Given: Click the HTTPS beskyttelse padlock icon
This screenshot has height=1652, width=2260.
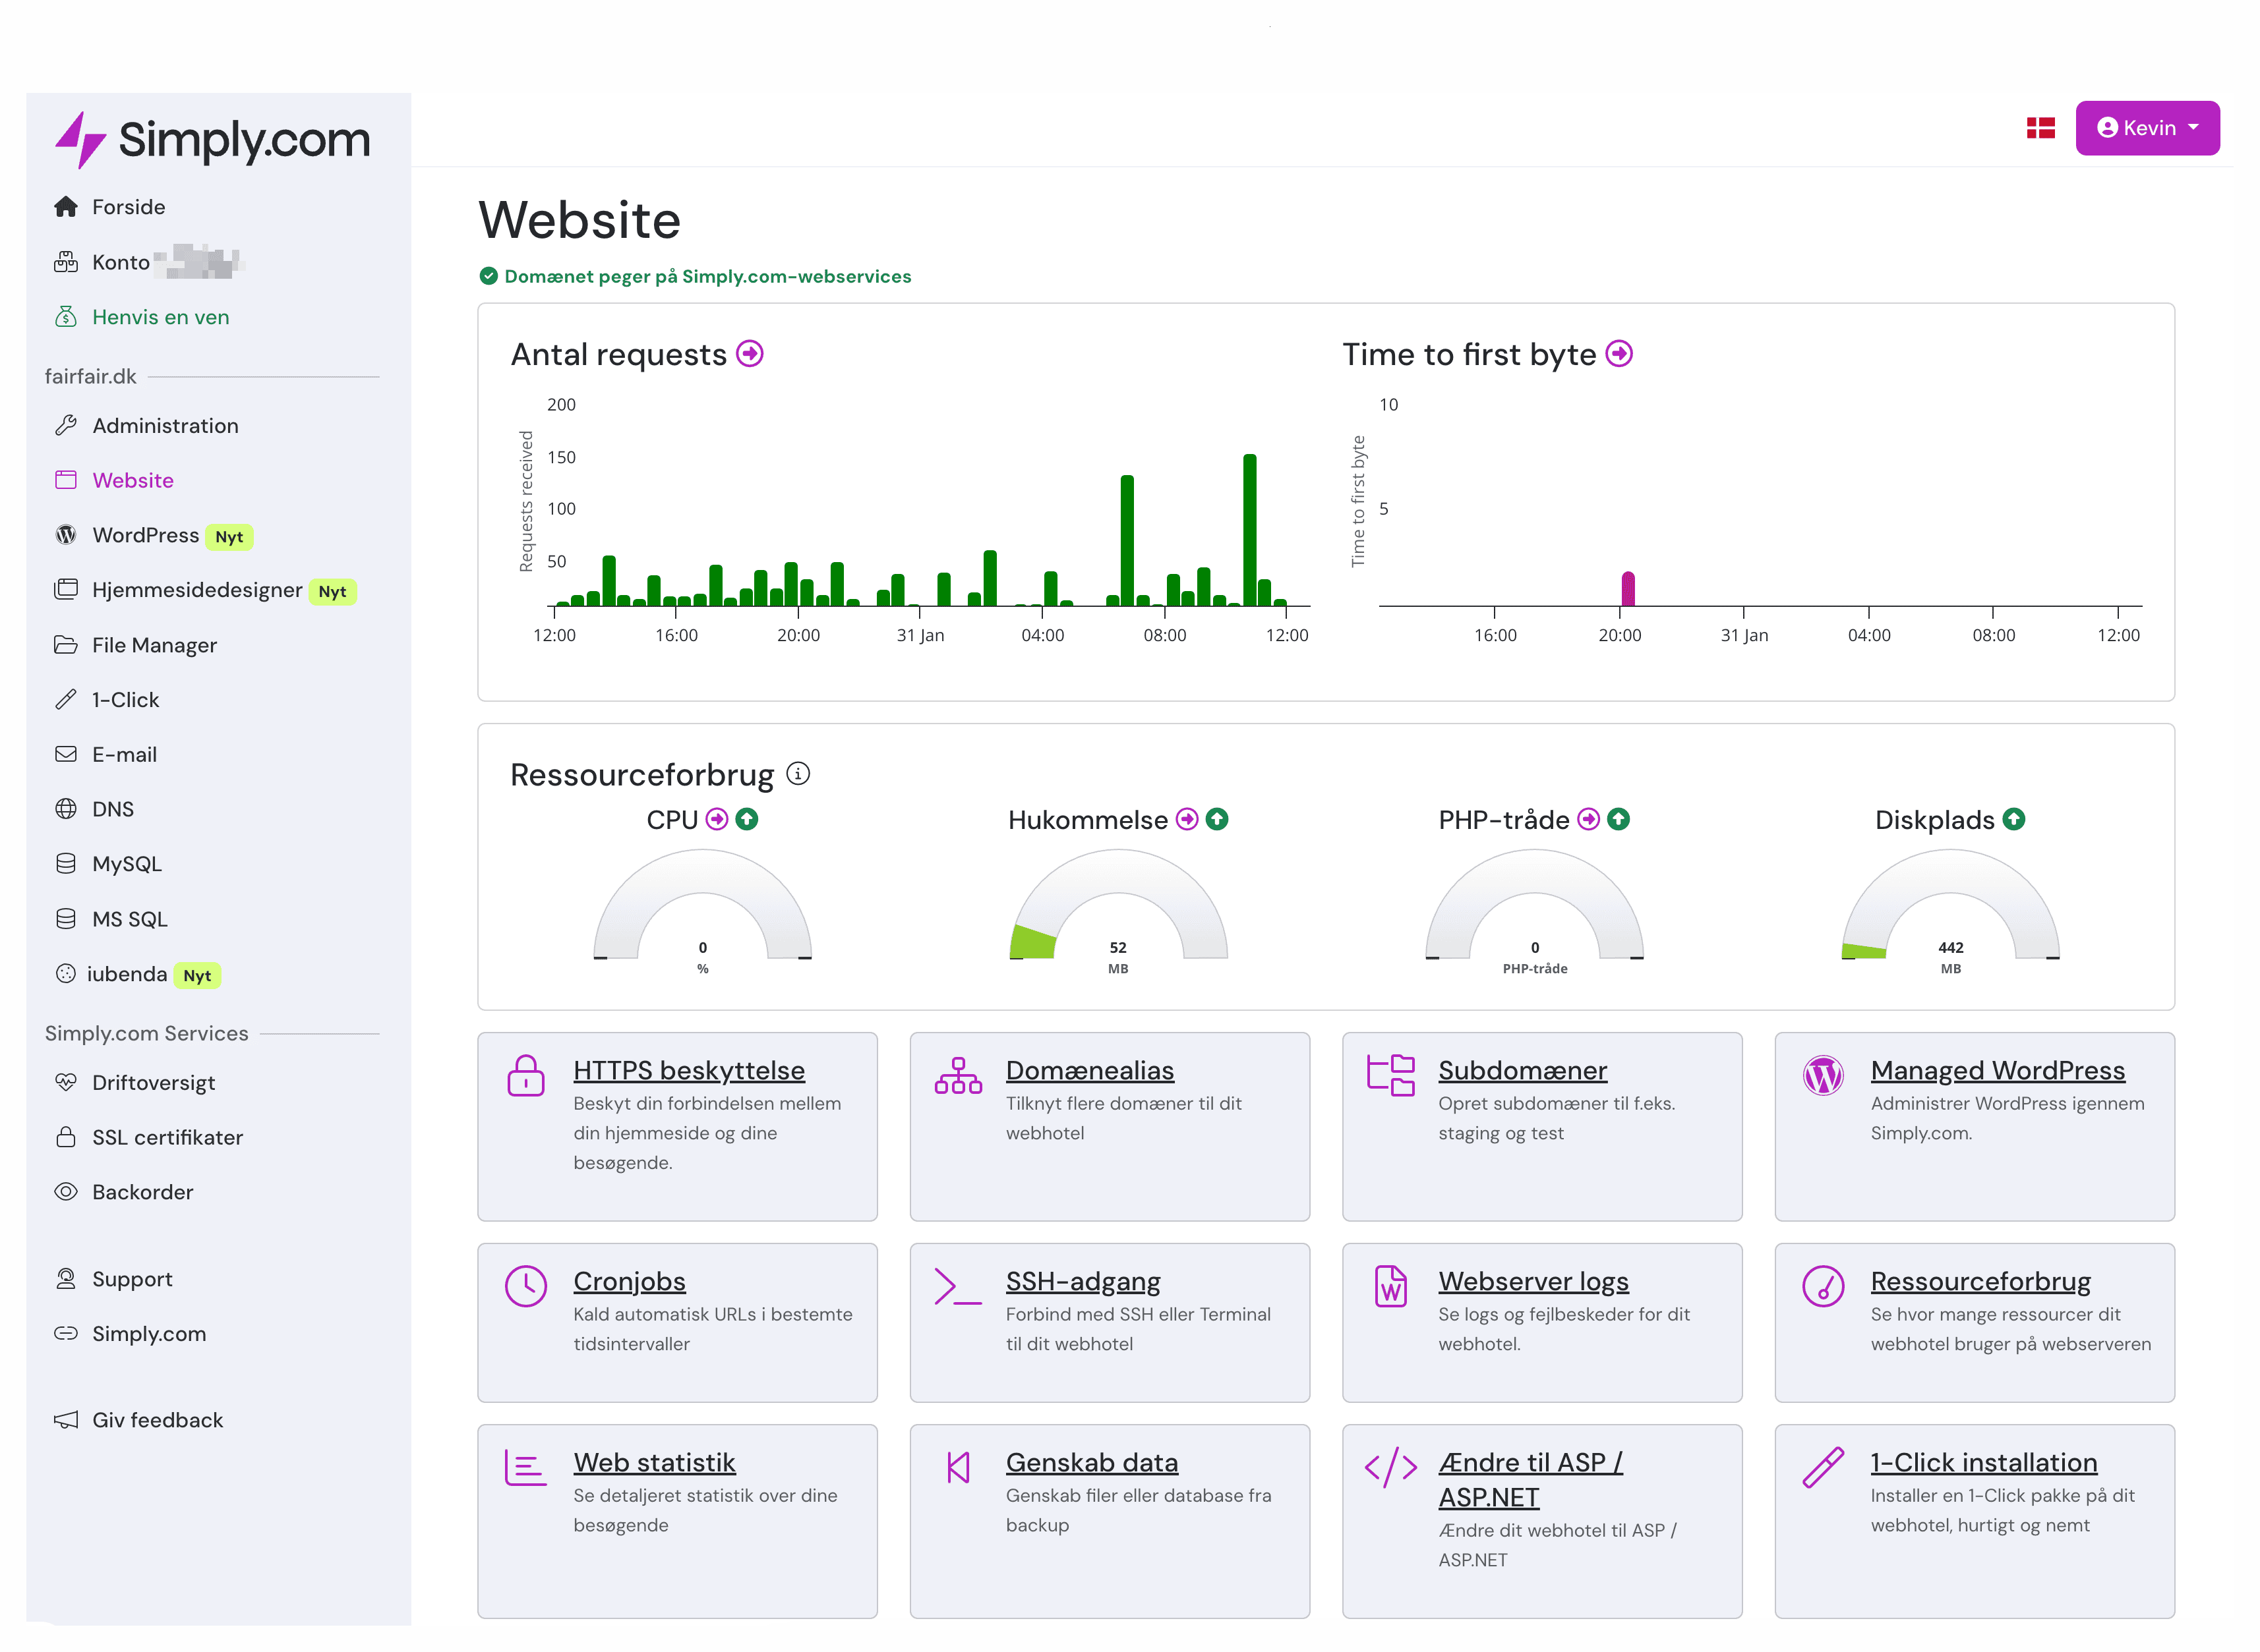Looking at the screenshot, I should [525, 1076].
